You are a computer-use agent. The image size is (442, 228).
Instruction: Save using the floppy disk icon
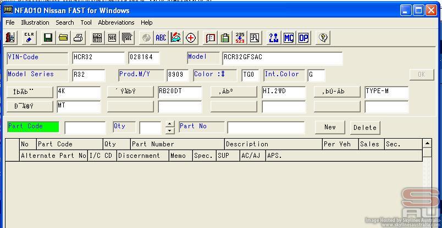pos(48,37)
